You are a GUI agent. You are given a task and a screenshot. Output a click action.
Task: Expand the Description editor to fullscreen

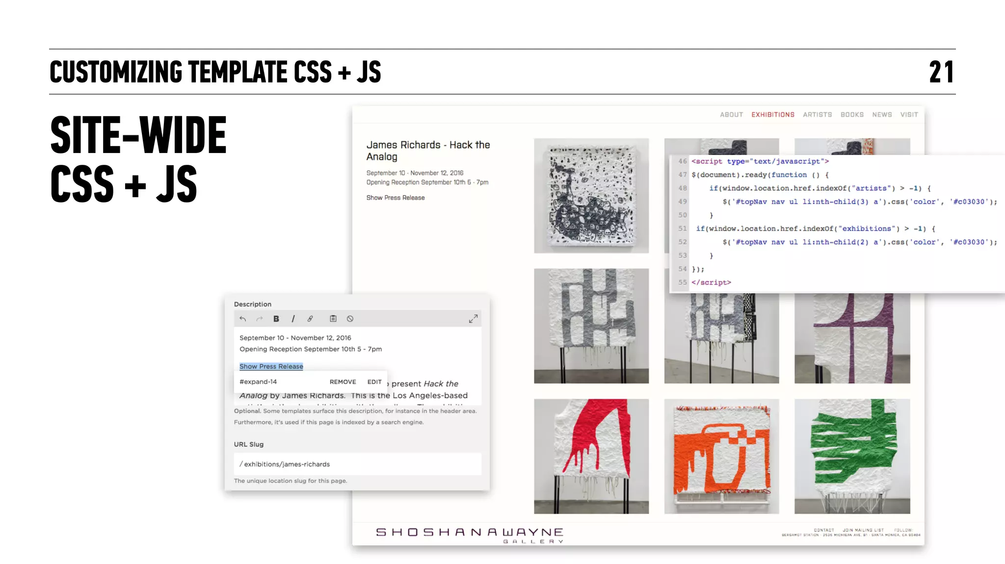coord(473,319)
